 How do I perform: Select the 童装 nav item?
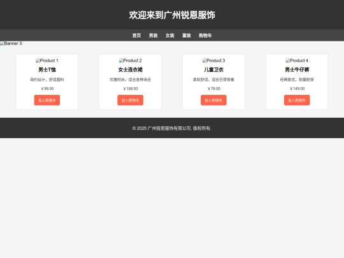(187, 35)
